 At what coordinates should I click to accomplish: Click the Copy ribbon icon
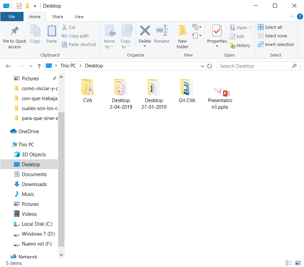(35, 31)
